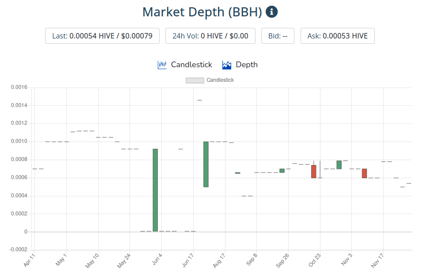
Task: Click the Sep 8 x-axis label
Action: [x=252, y=260]
